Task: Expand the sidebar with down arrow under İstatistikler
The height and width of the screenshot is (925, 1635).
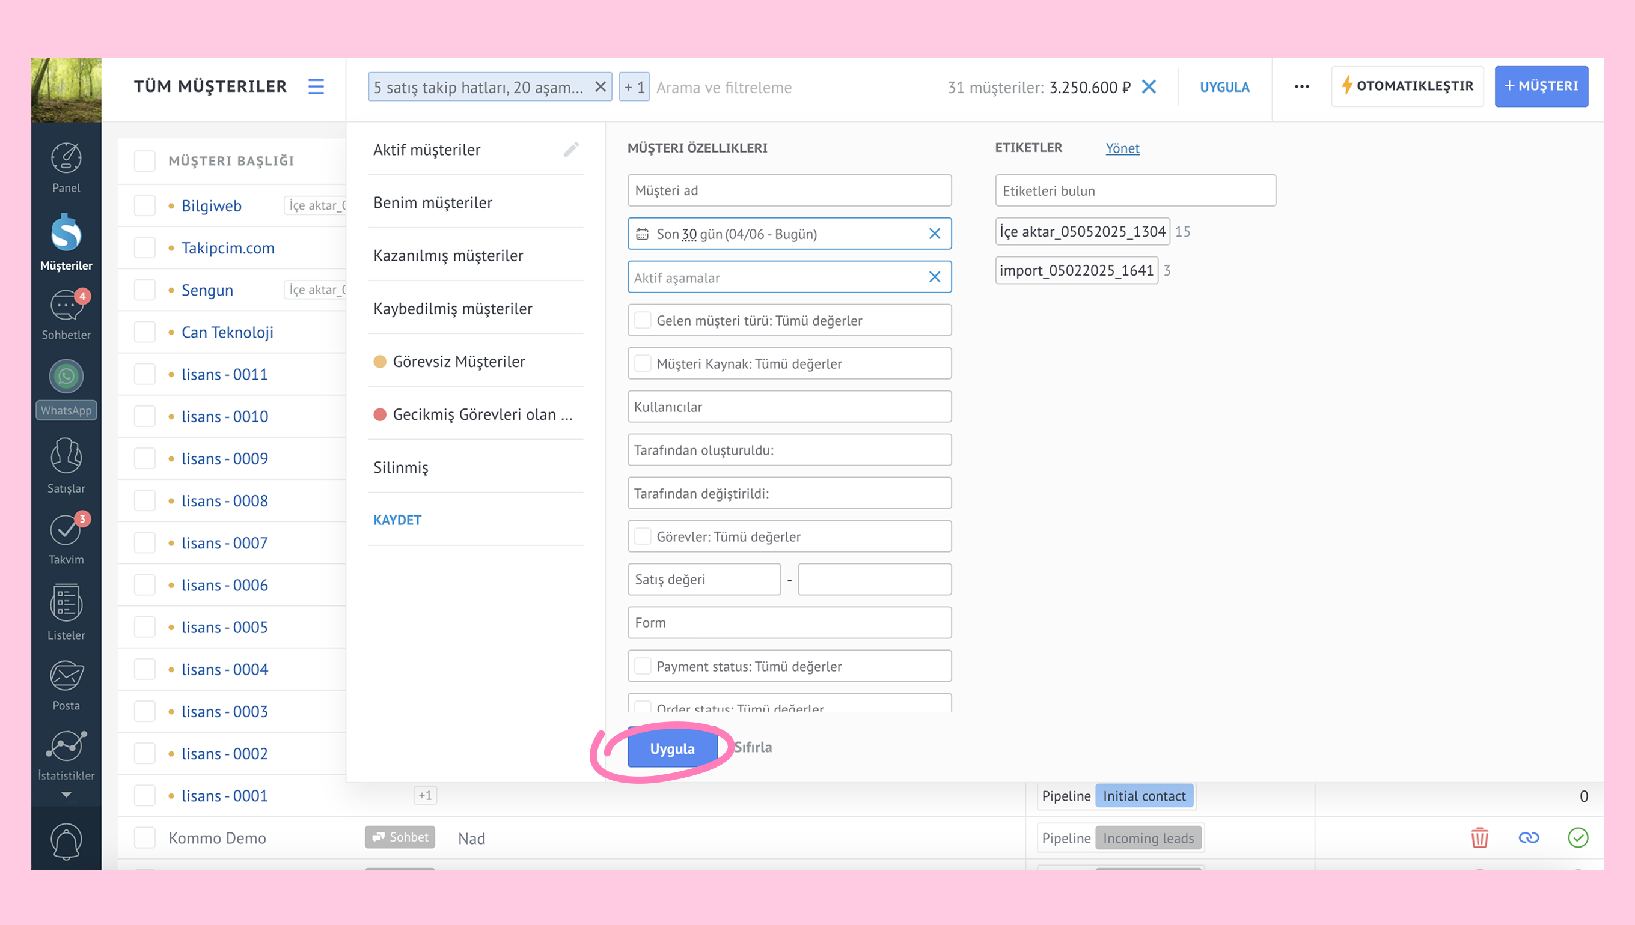Action: (66, 795)
